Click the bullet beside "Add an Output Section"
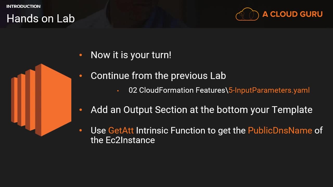The image size is (333, 187). click(81, 110)
